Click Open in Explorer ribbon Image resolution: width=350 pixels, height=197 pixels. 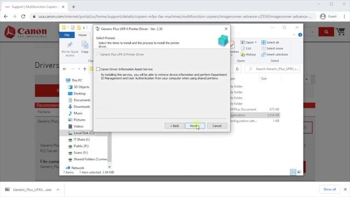coord(249,43)
